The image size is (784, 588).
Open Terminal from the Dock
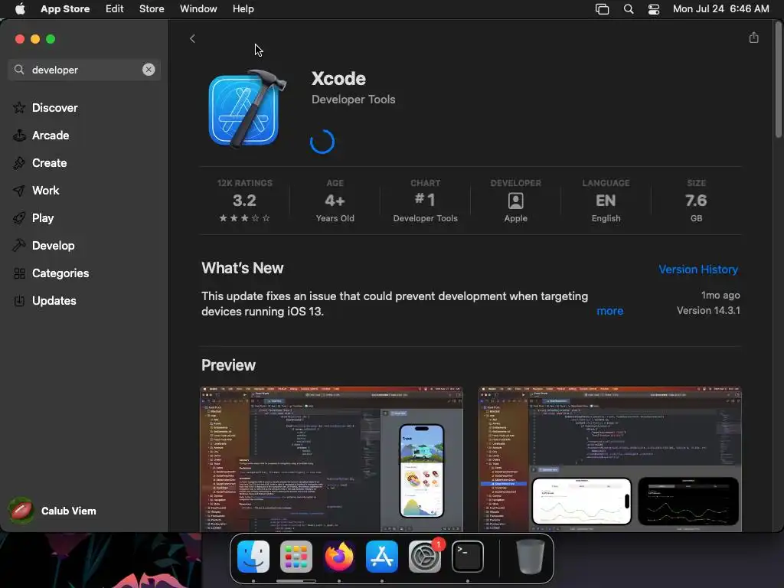[468, 557]
